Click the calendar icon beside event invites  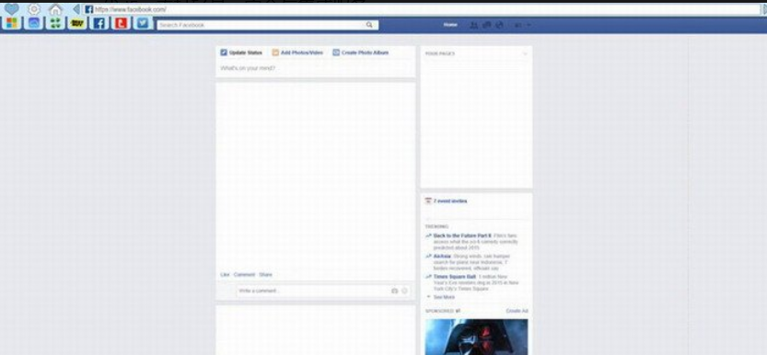pos(428,200)
